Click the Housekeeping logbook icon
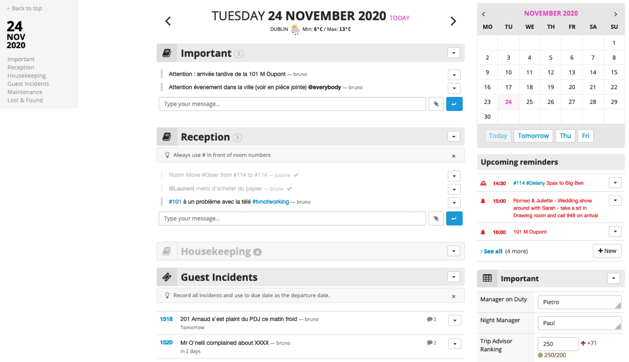The height and width of the screenshot is (362, 629). (167, 251)
